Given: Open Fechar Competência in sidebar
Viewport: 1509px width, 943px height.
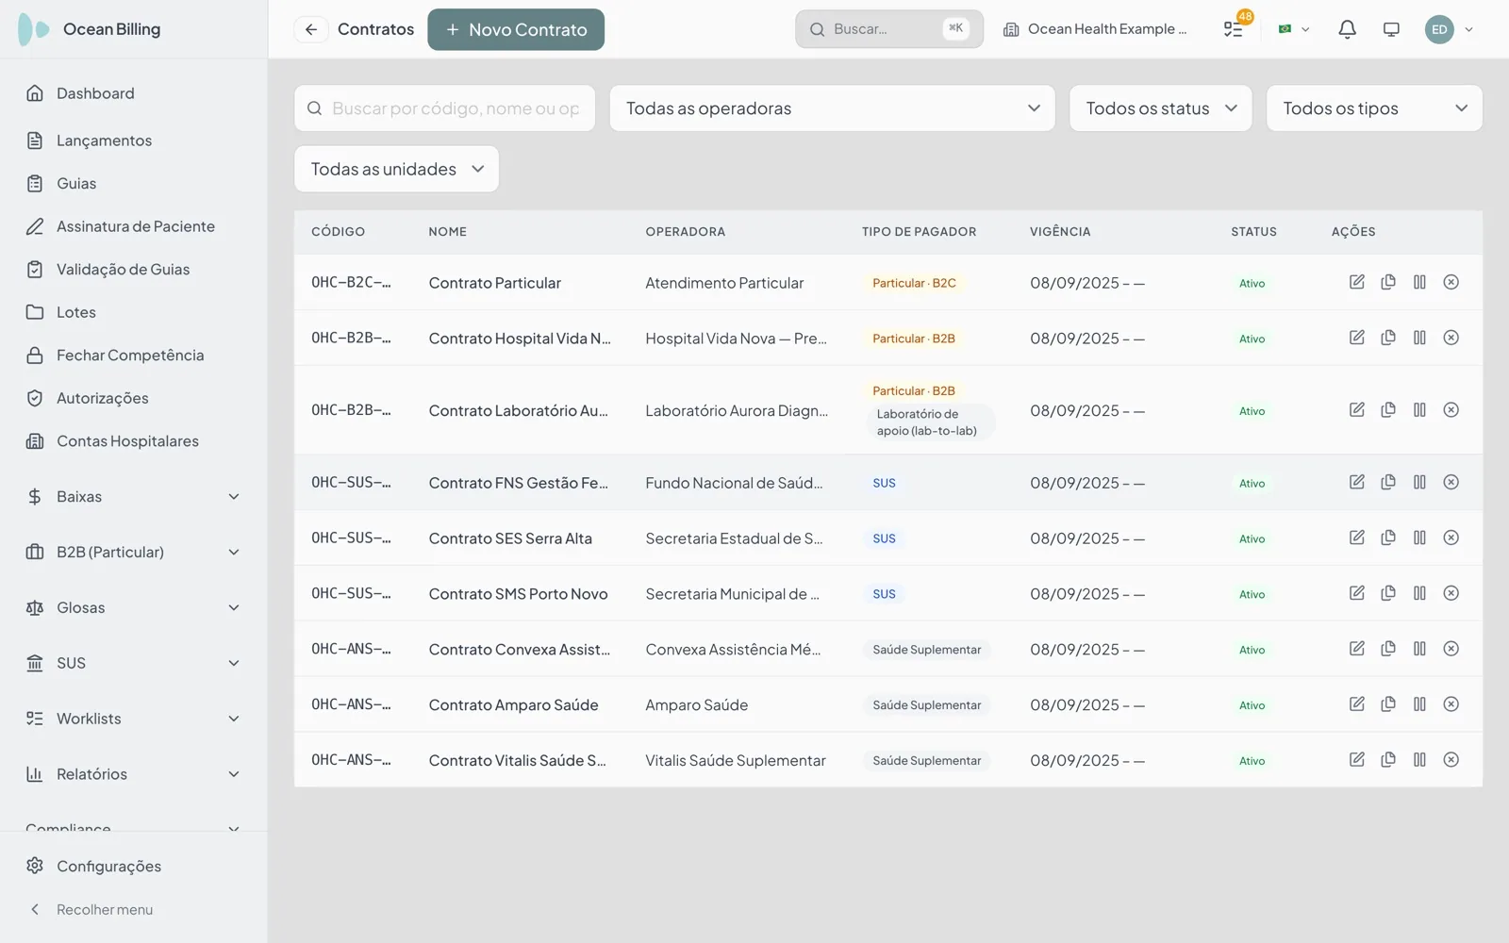Looking at the screenshot, I should click(133, 356).
